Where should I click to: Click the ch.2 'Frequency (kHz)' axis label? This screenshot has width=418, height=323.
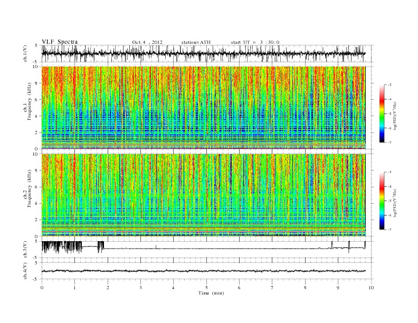click(x=30, y=188)
